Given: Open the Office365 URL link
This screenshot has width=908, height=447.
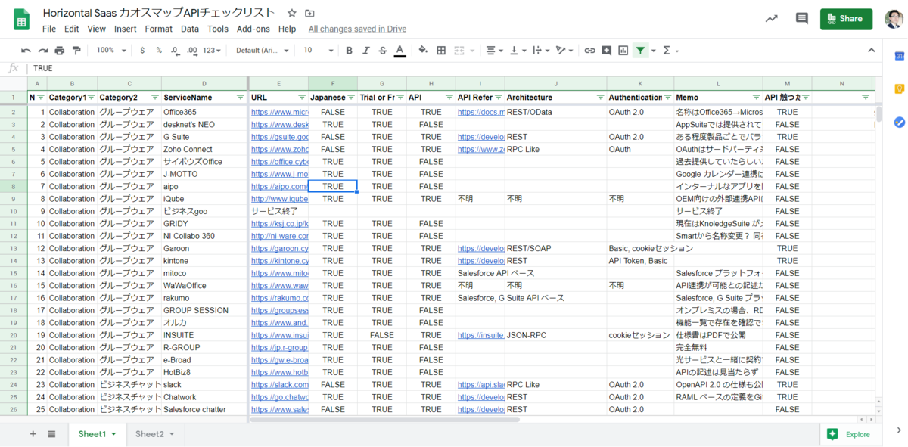Looking at the screenshot, I should point(279,112).
